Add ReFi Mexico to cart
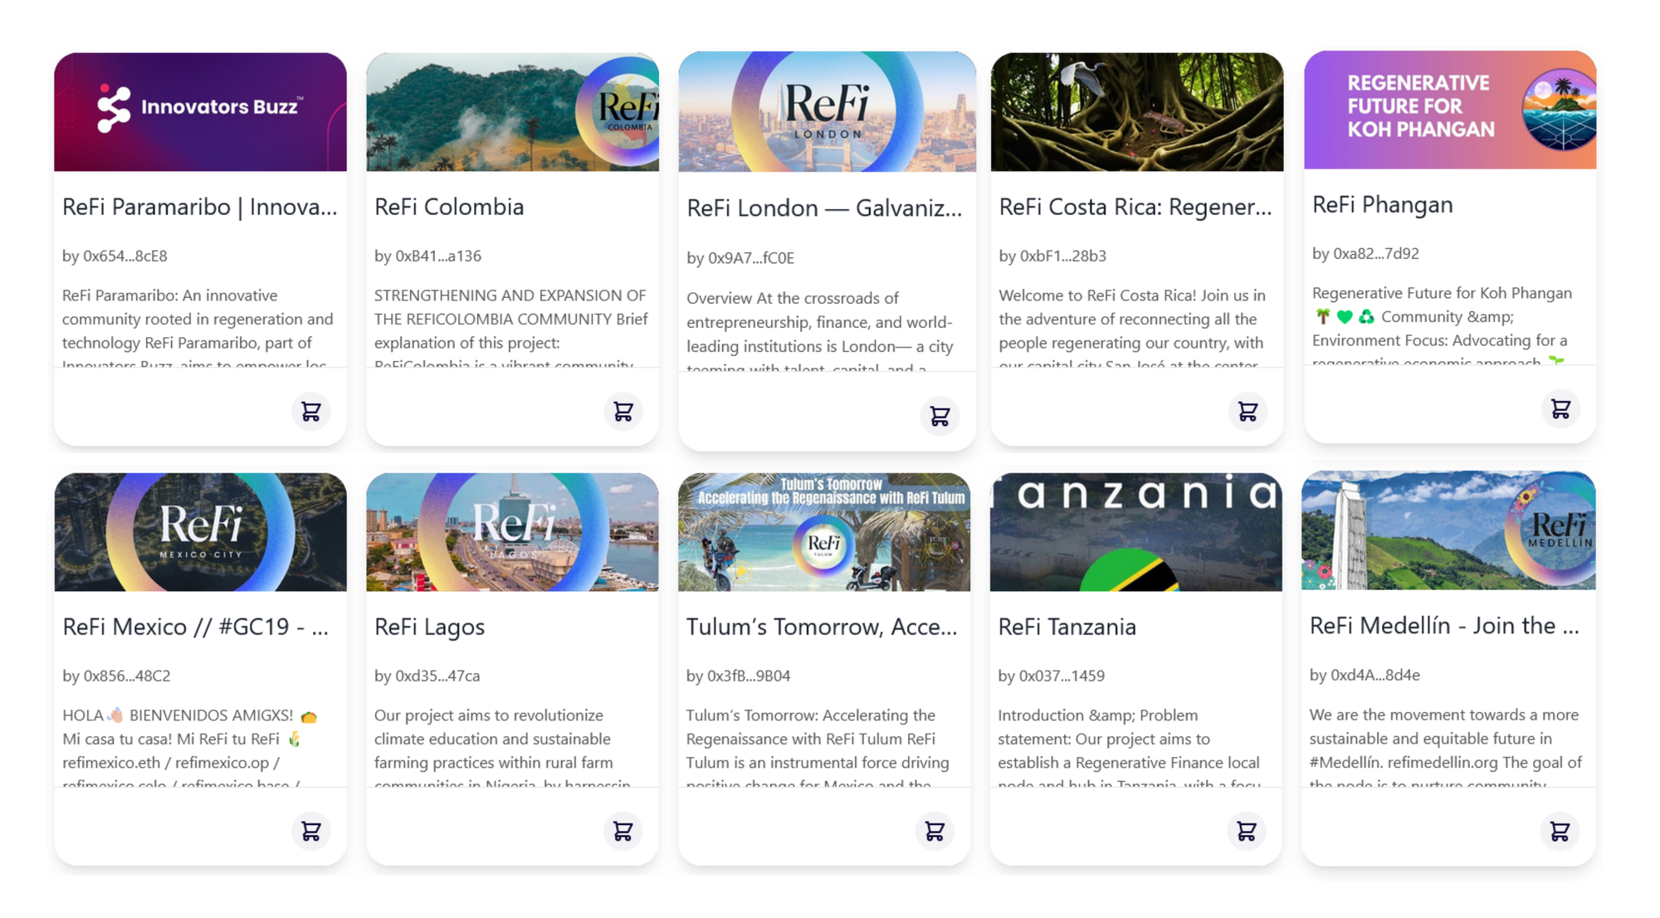Image resolution: width=1660 pixels, height=918 pixels. (x=310, y=831)
